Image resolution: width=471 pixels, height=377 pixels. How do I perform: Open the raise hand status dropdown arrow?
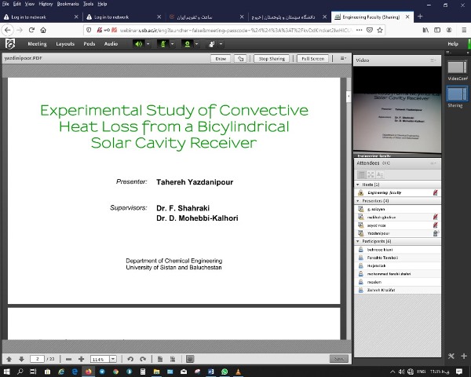(x=221, y=44)
